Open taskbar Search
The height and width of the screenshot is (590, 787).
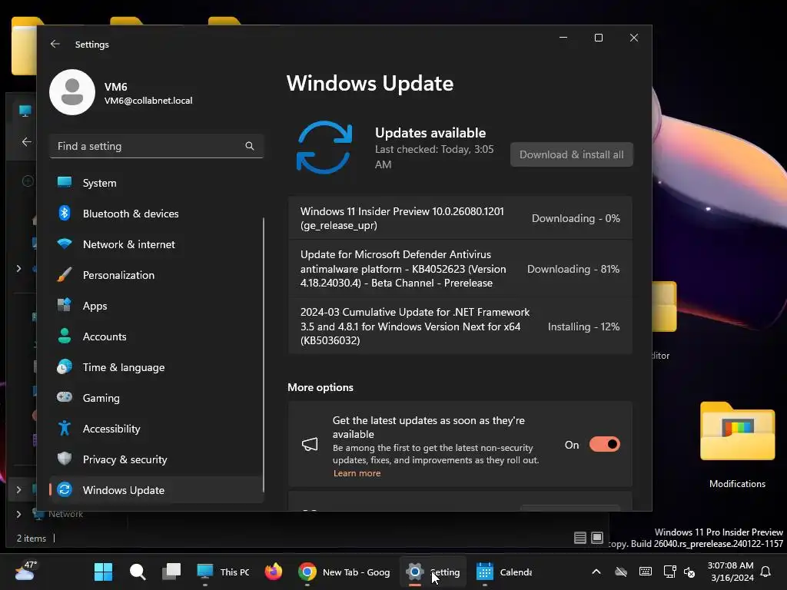pyautogui.click(x=138, y=572)
